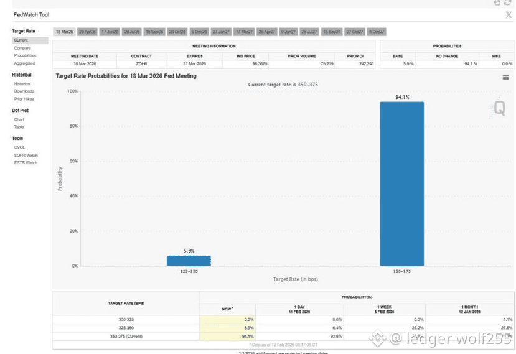Image resolution: width=516 pixels, height=354 pixels.
Task: Go to the 28 Jul27 meeting tab
Action: [309, 32]
